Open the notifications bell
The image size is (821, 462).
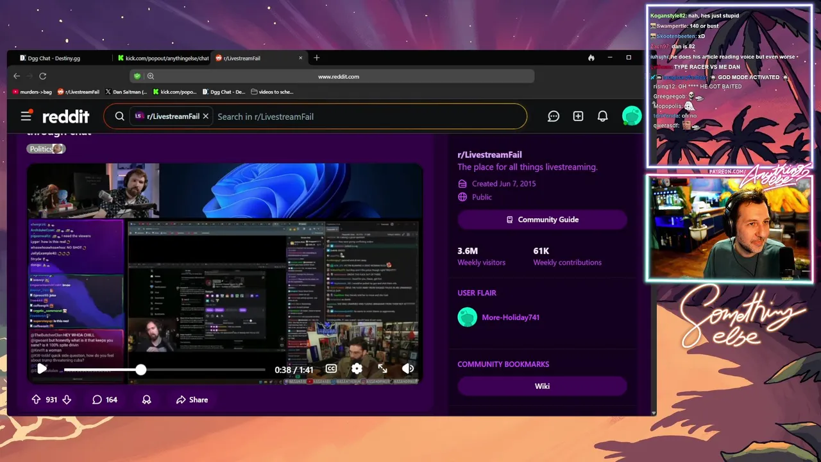(602, 116)
